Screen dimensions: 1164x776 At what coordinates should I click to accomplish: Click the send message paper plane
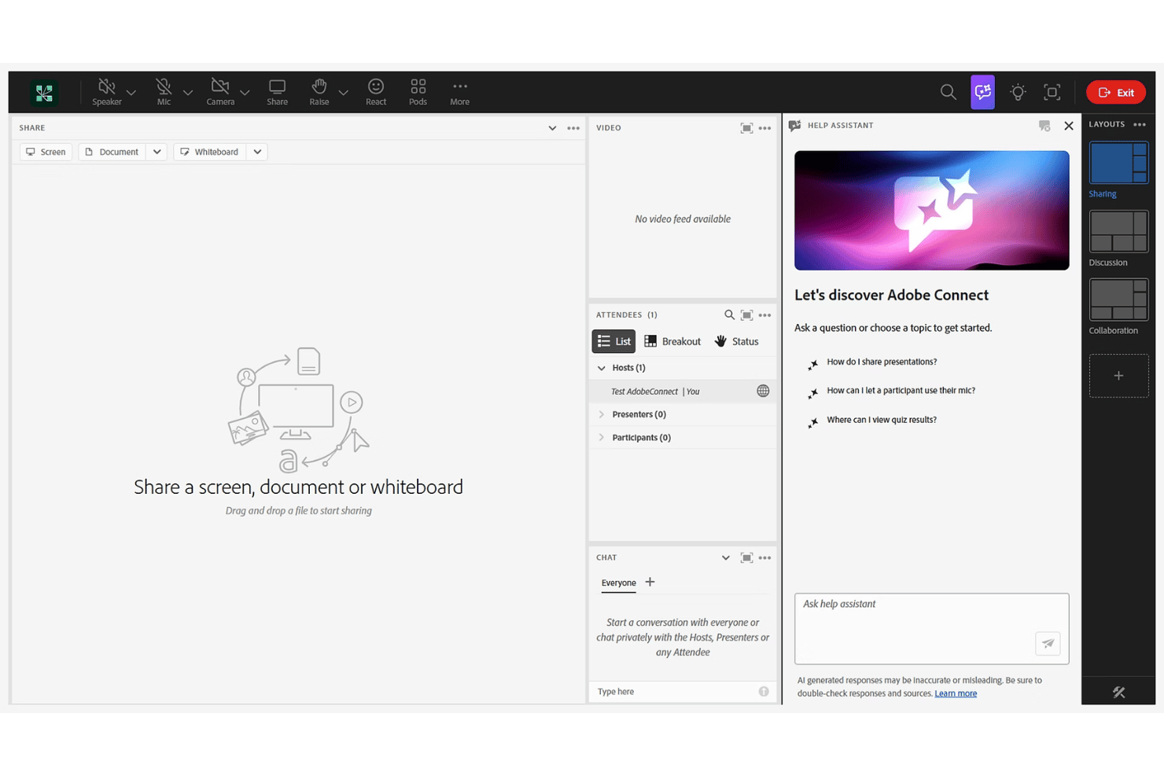click(x=1048, y=644)
